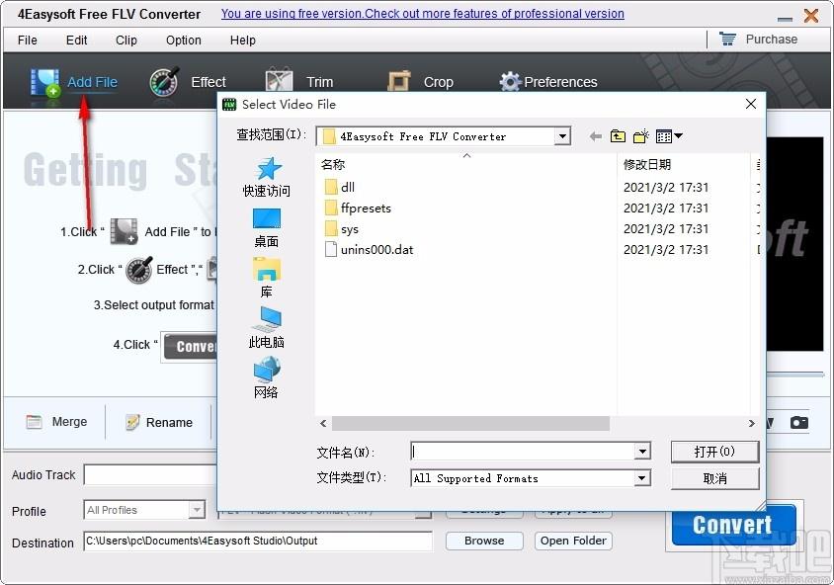Click the Rename icon button
This screenshot has height=585, width=834.
click(132, 422)
